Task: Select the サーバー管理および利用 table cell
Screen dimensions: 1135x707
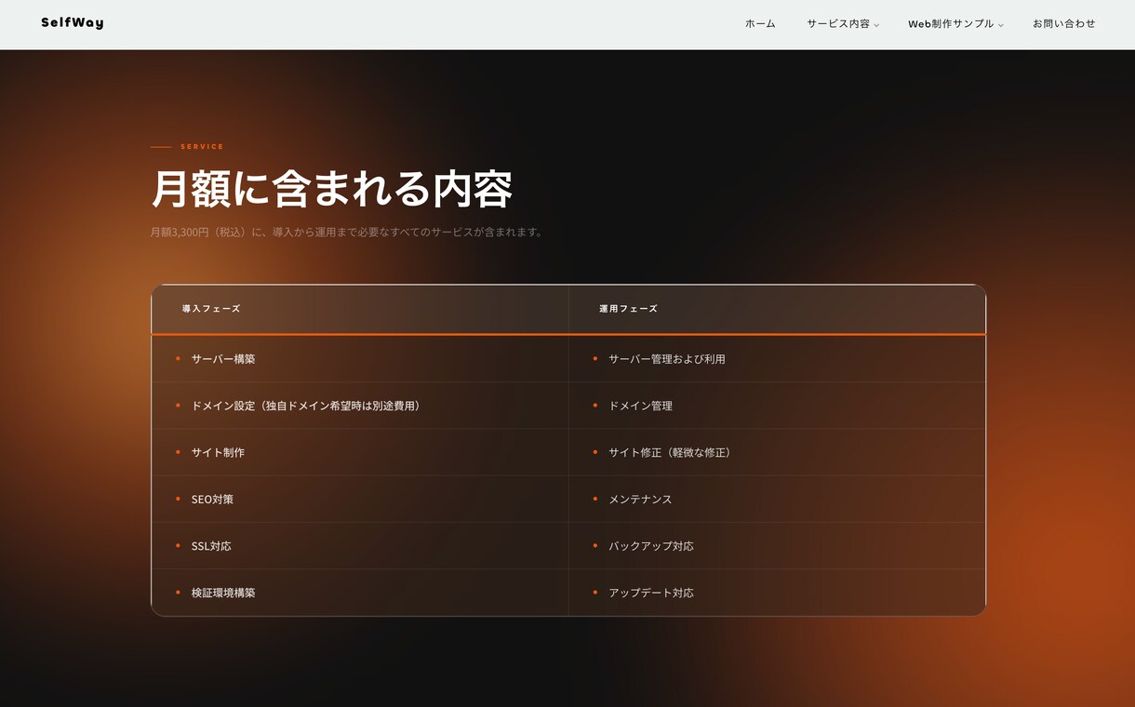Action: click(777, 359)
